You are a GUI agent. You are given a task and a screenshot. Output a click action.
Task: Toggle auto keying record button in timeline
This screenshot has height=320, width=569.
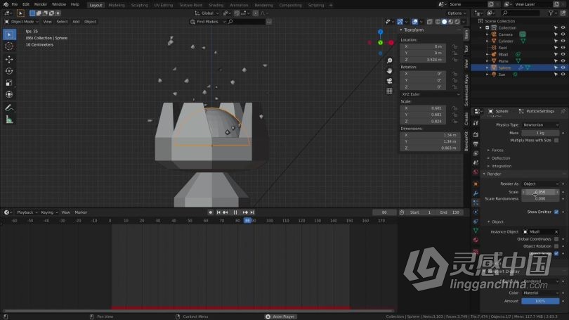click(x=211, y=212)
